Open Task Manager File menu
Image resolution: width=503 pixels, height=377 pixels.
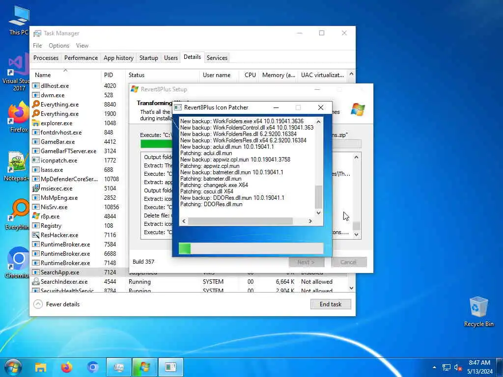coord(37,46)
